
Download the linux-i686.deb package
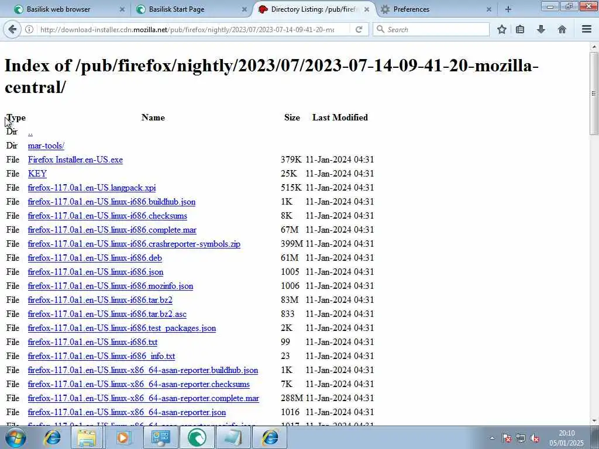pos(95,258)
